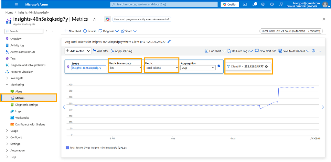Remove the Client IP filter
The width and height of the screenshot is (331, 162).
point(266,66)
